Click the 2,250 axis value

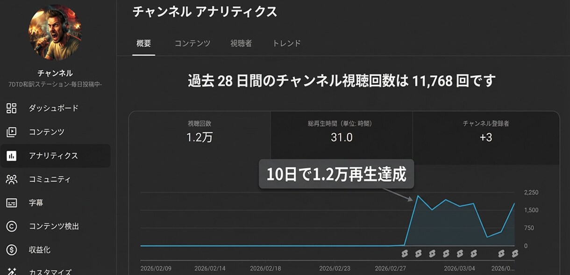point(531,192)
